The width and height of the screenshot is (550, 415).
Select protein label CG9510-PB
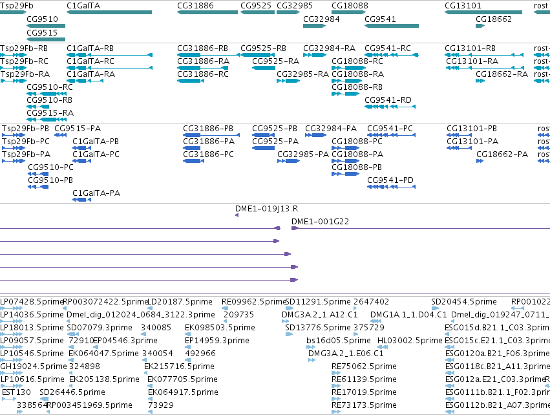(x=50, y=180)
